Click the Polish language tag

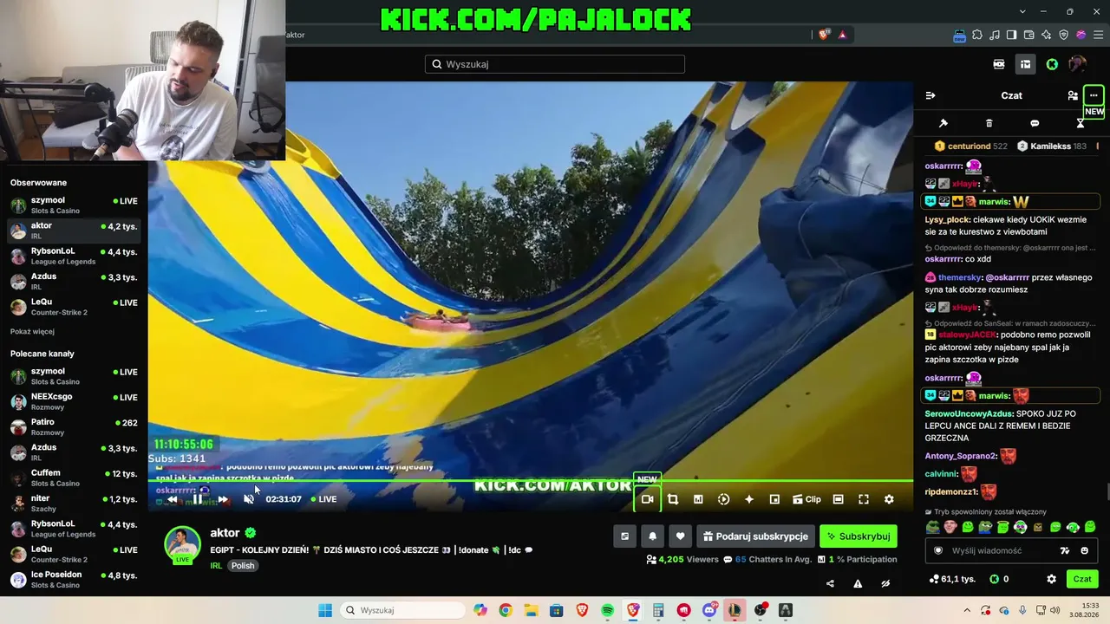pyautogui.click(x=243, y=566)
